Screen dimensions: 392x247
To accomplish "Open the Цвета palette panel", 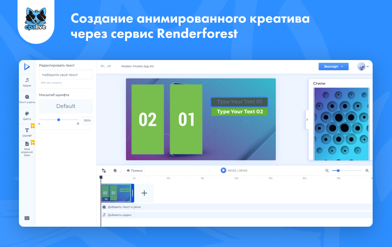I will pos(27,115).
